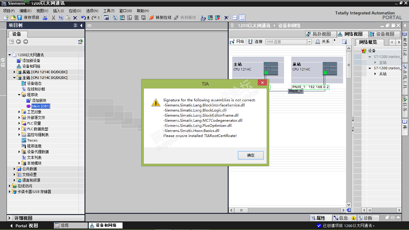Image resolution: width=409 pixels, height=230 pixels.
Task: Navigate forward in the project tree toolbar
Action: (25, 42)
